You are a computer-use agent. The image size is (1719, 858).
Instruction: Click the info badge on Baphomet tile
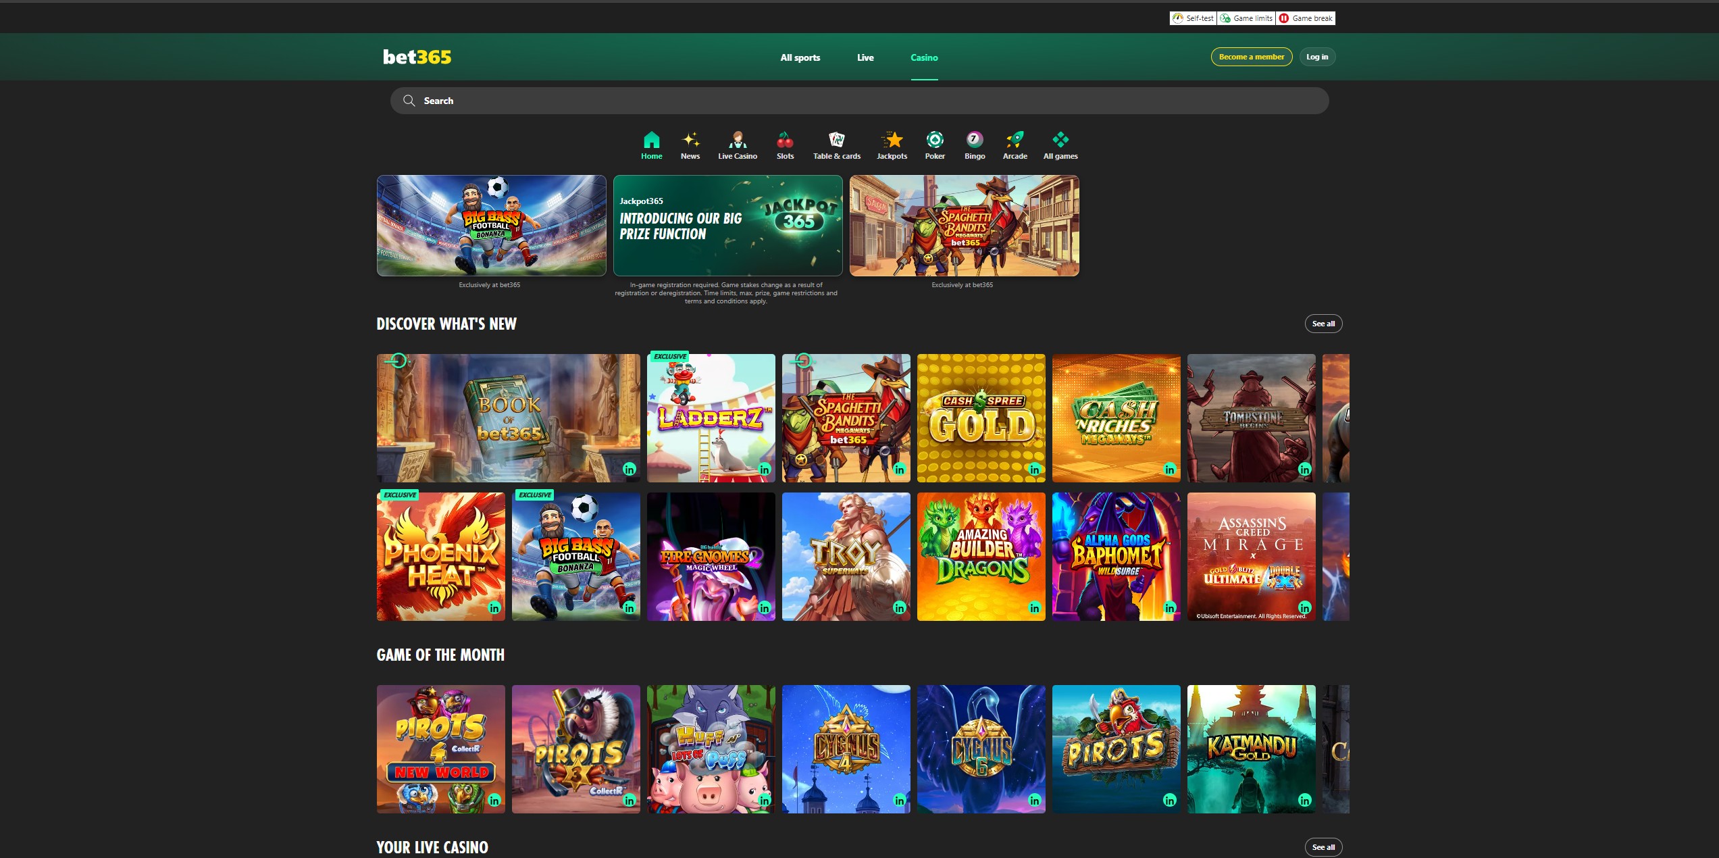click(1170, 607)
